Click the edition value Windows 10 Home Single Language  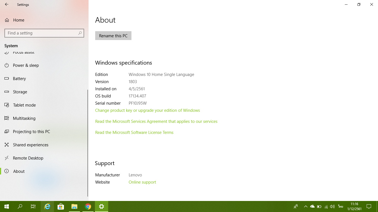point(161,75)
